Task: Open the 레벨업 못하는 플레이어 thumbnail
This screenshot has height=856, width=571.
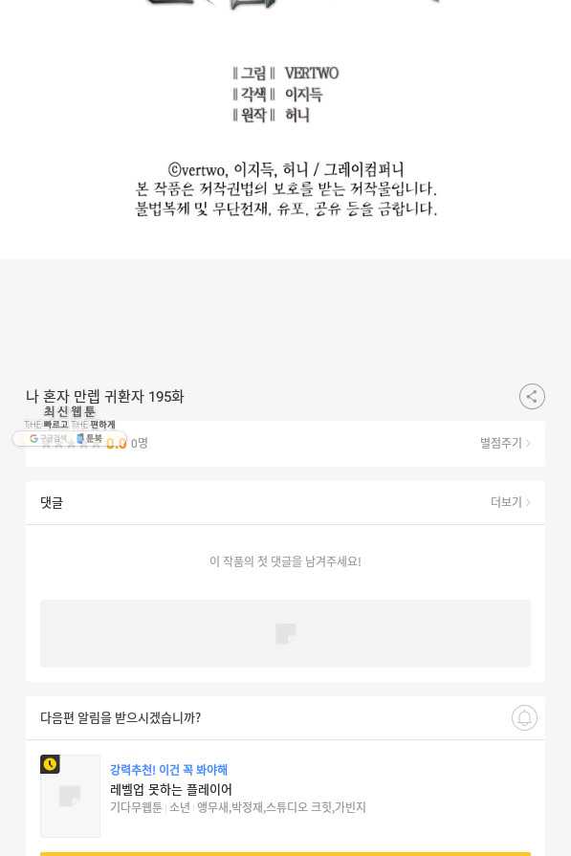Action: coord(70,796)
